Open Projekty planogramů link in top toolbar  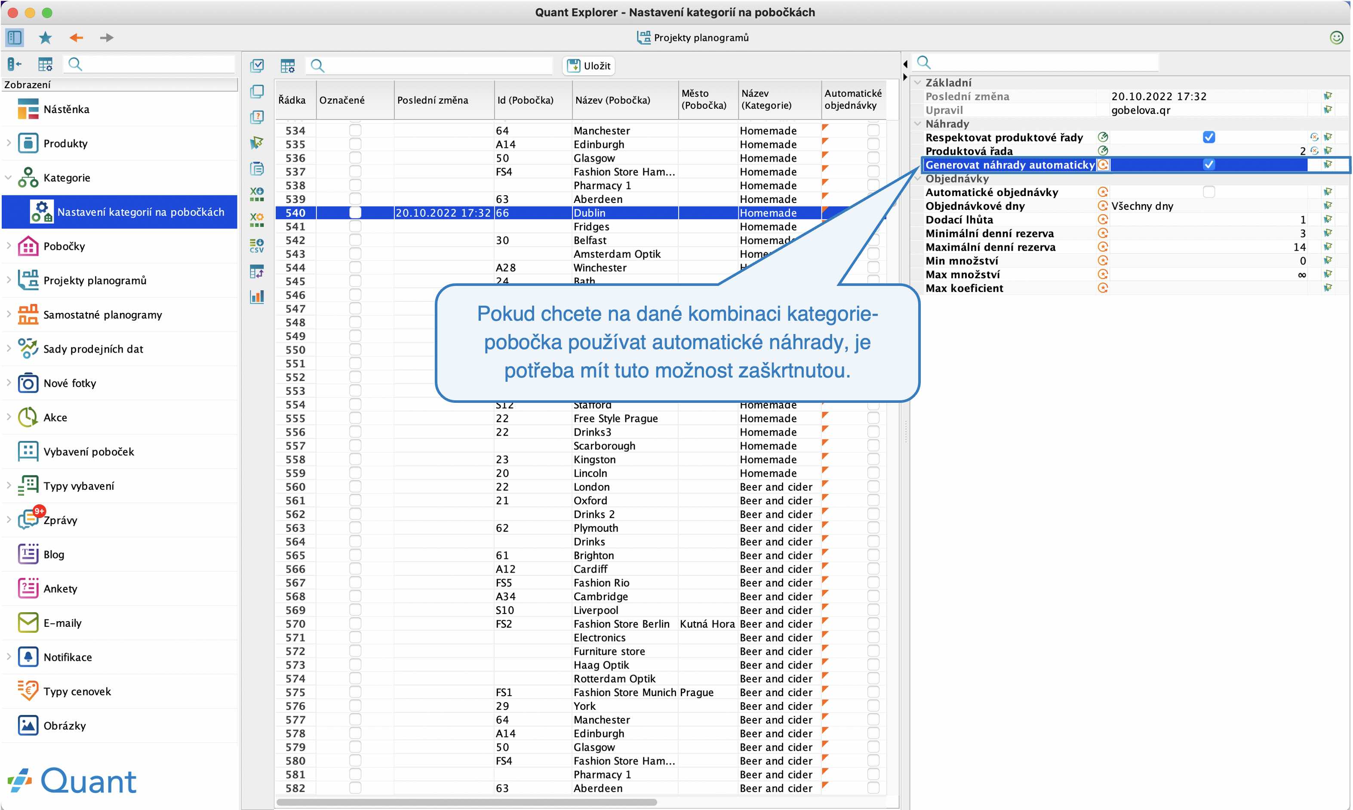click(x=692, y=38)
